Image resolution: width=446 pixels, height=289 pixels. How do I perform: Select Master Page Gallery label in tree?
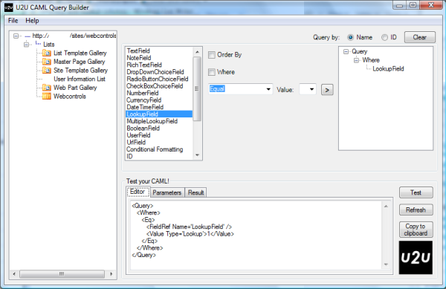click(79, 62)
